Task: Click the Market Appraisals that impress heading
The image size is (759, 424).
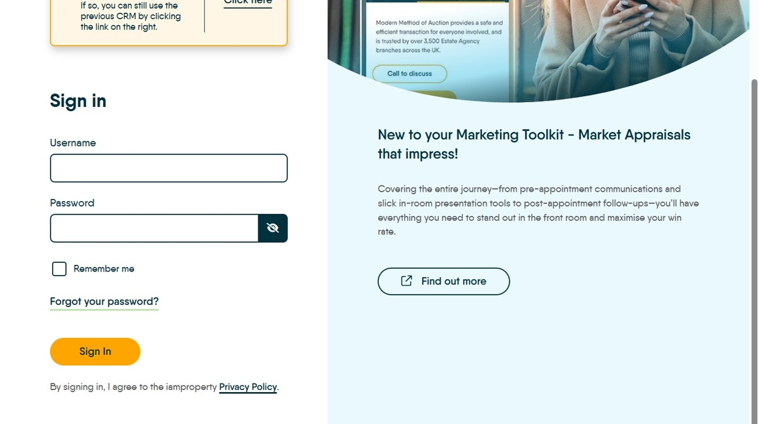Action: [534, 144]
